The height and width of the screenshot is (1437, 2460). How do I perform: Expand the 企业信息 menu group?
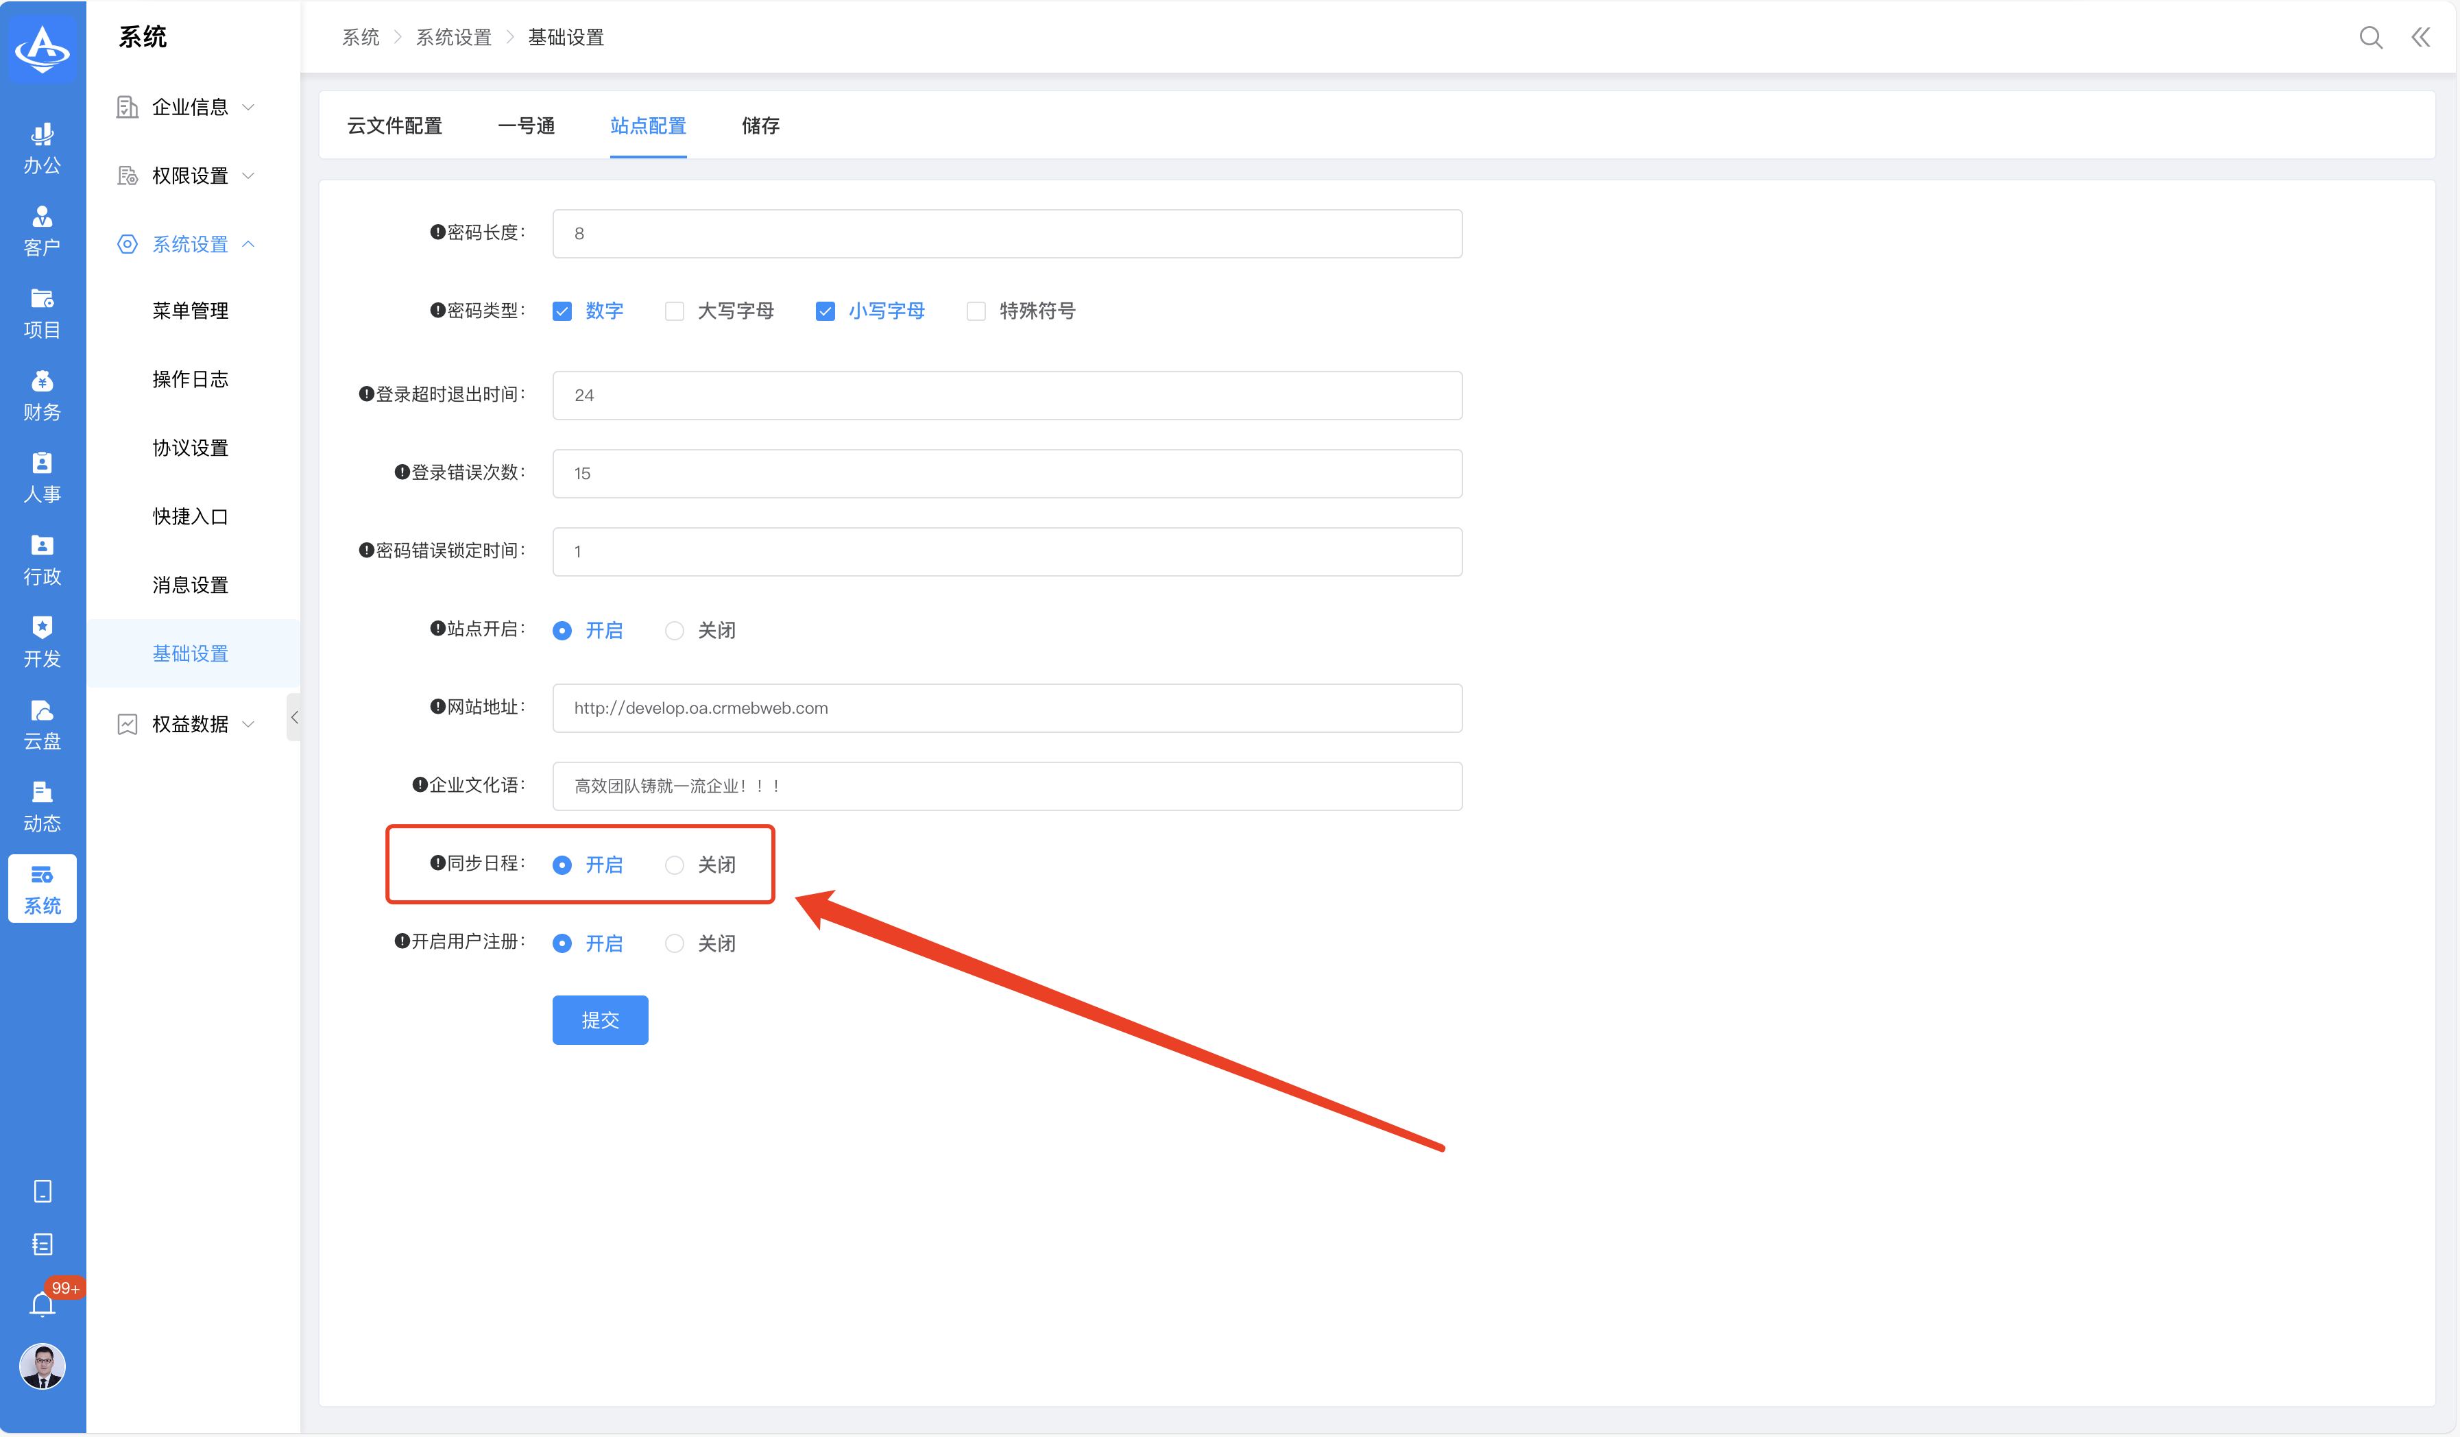189,106
